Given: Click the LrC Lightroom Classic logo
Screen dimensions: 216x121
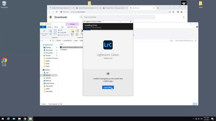Looking at the screenshot, I should [108, 45].
